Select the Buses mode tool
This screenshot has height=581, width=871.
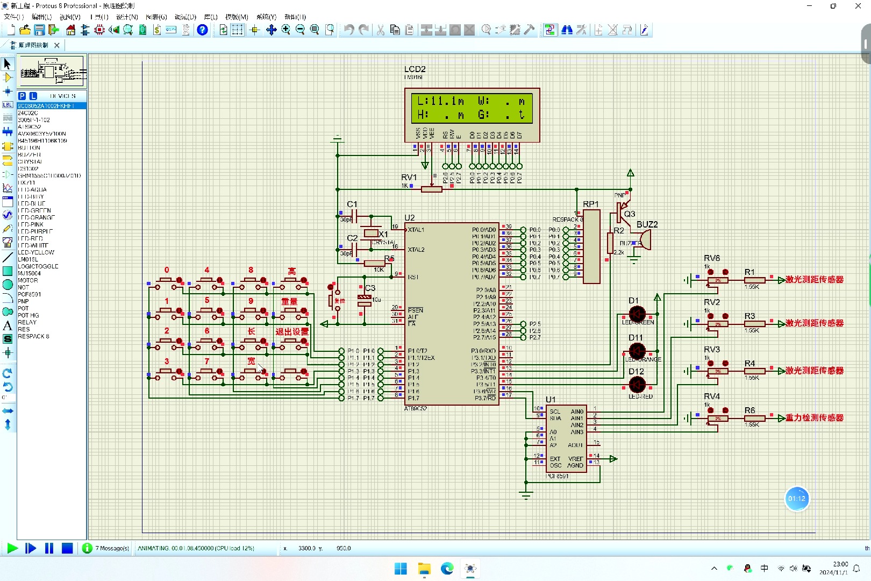point(7,132)
